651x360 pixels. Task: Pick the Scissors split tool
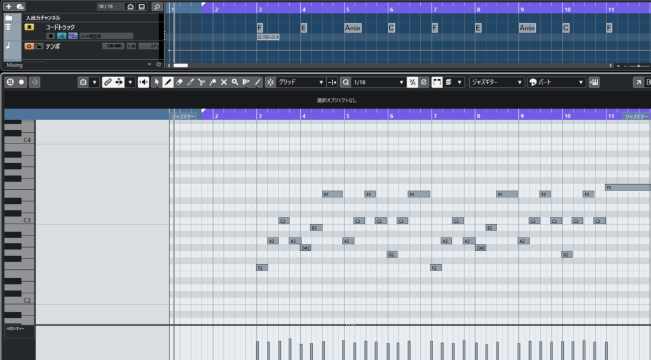(x=201, y=82)
